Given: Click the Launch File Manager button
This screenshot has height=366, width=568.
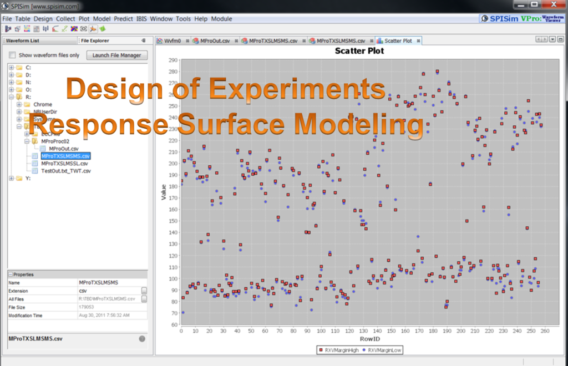Looking at the screenshot, I should 117,55.
